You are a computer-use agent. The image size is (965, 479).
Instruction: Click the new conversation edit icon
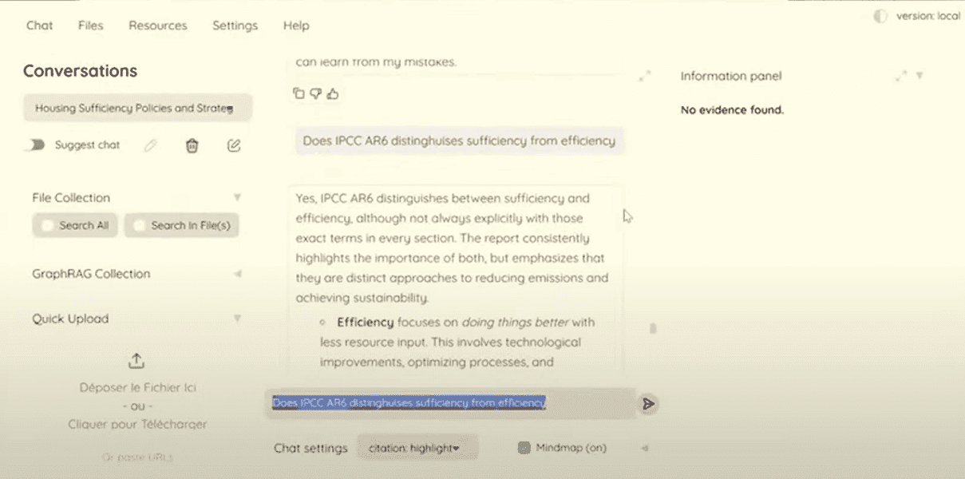pos(233,145)
